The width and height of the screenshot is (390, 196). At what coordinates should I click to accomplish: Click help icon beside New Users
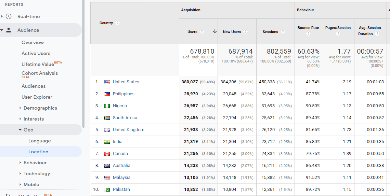point(246,32)
